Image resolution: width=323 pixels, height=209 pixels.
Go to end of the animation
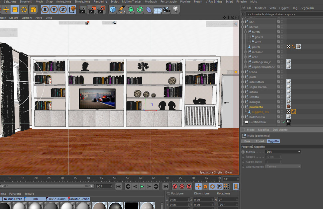(165, 186)
